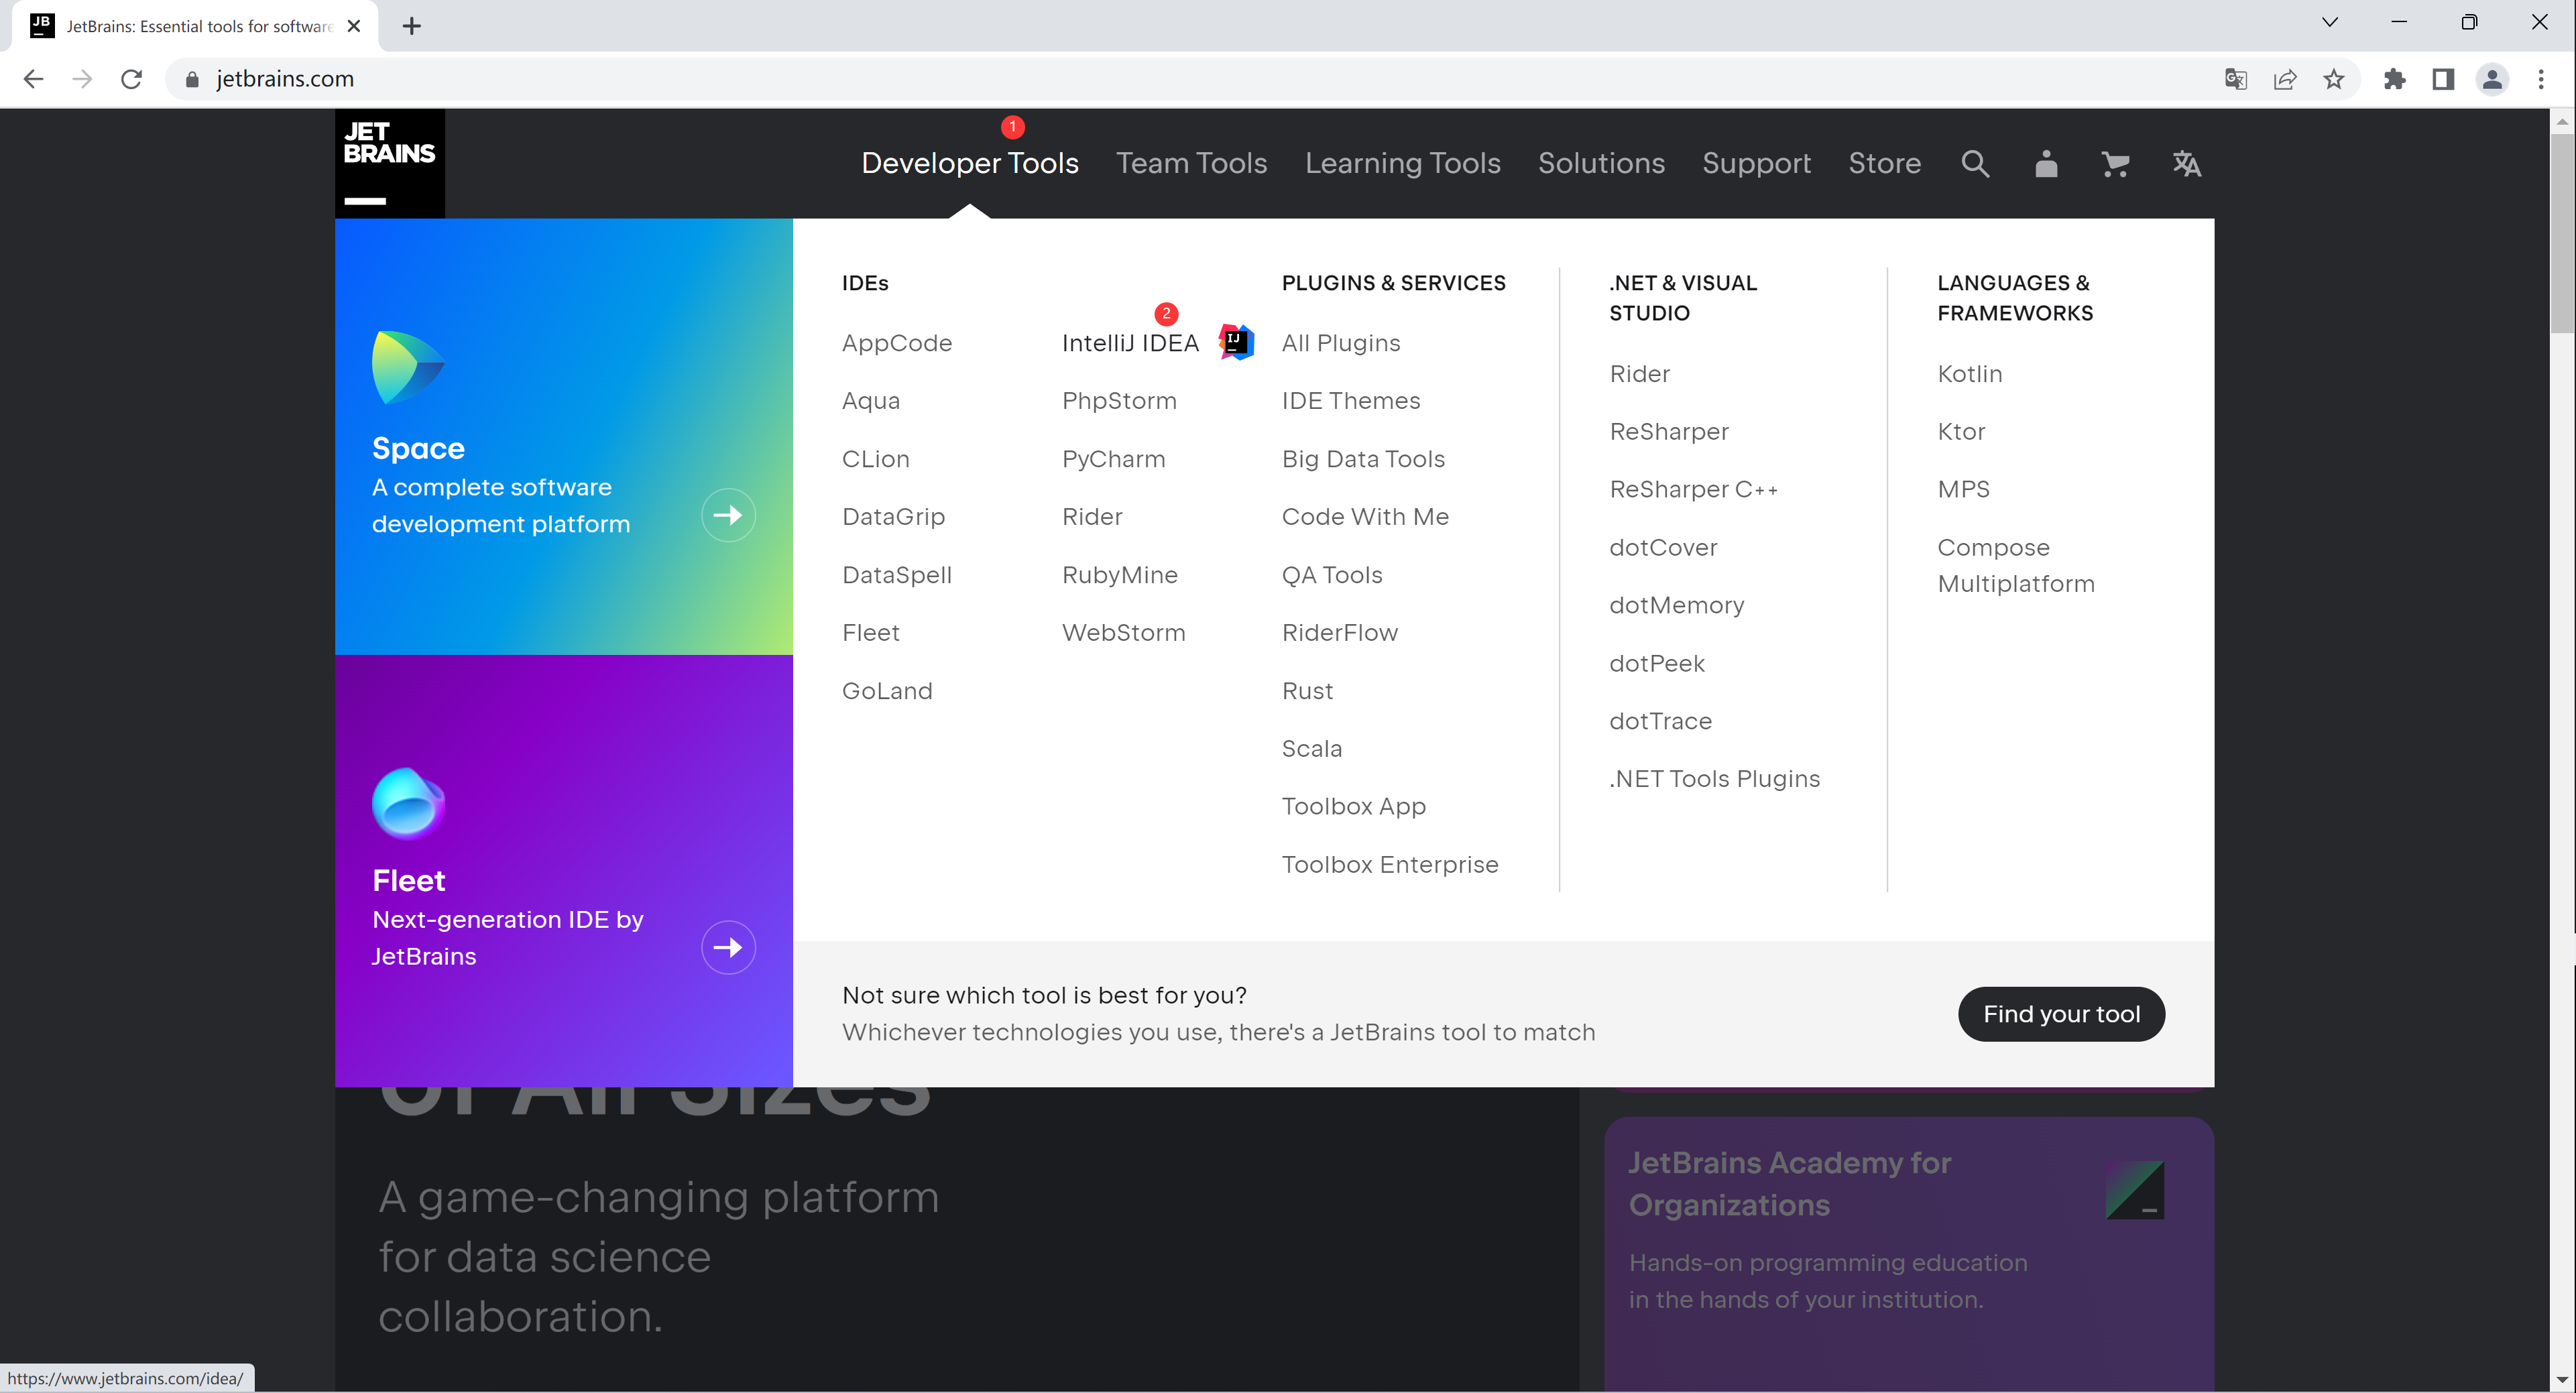The height and width of the screenshot is (1393, 2576).
Task: Click the Find your tool button
Action: point(2061,1014)
